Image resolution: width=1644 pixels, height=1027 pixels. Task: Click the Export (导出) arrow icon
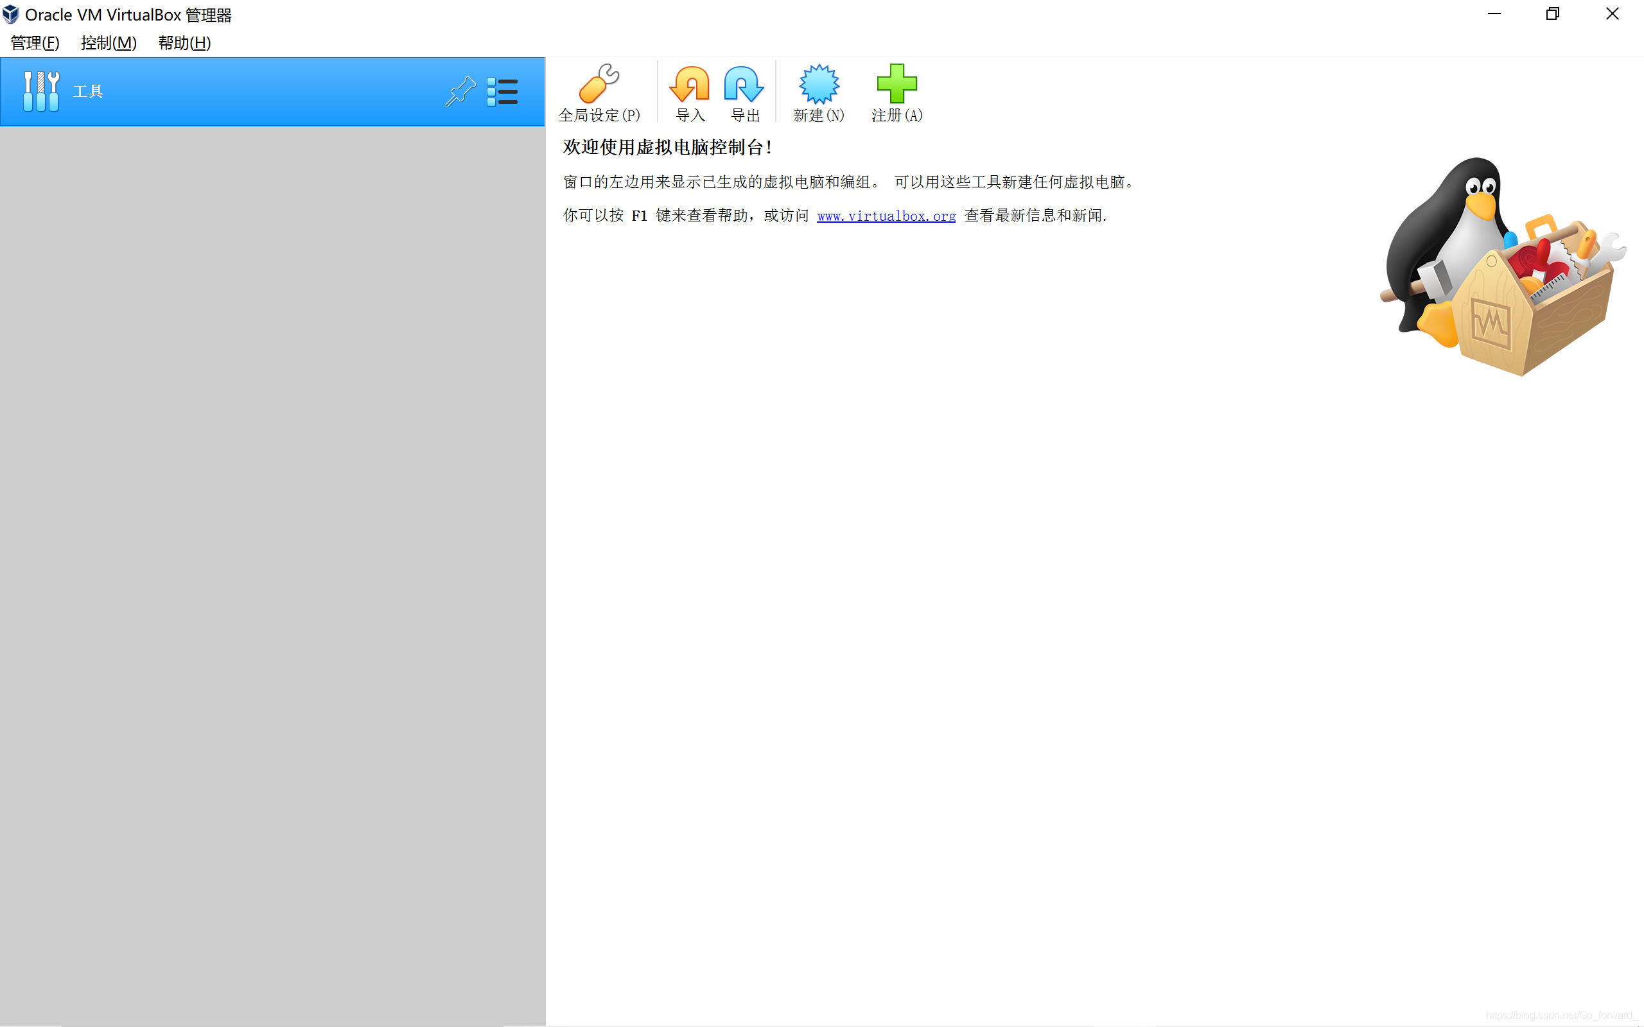(744, 83)
